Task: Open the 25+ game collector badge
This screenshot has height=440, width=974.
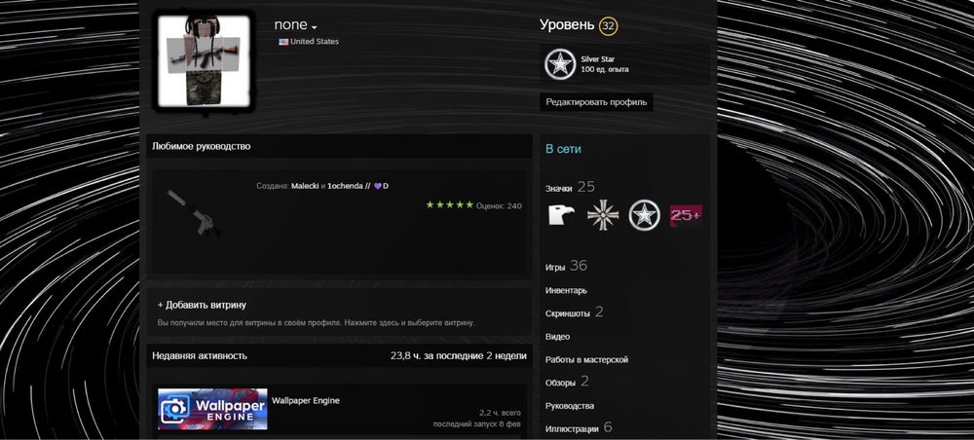Action: (x=686, y=215)
